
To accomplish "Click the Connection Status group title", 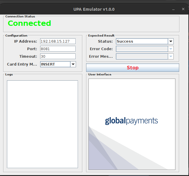I will click(20, 16).
